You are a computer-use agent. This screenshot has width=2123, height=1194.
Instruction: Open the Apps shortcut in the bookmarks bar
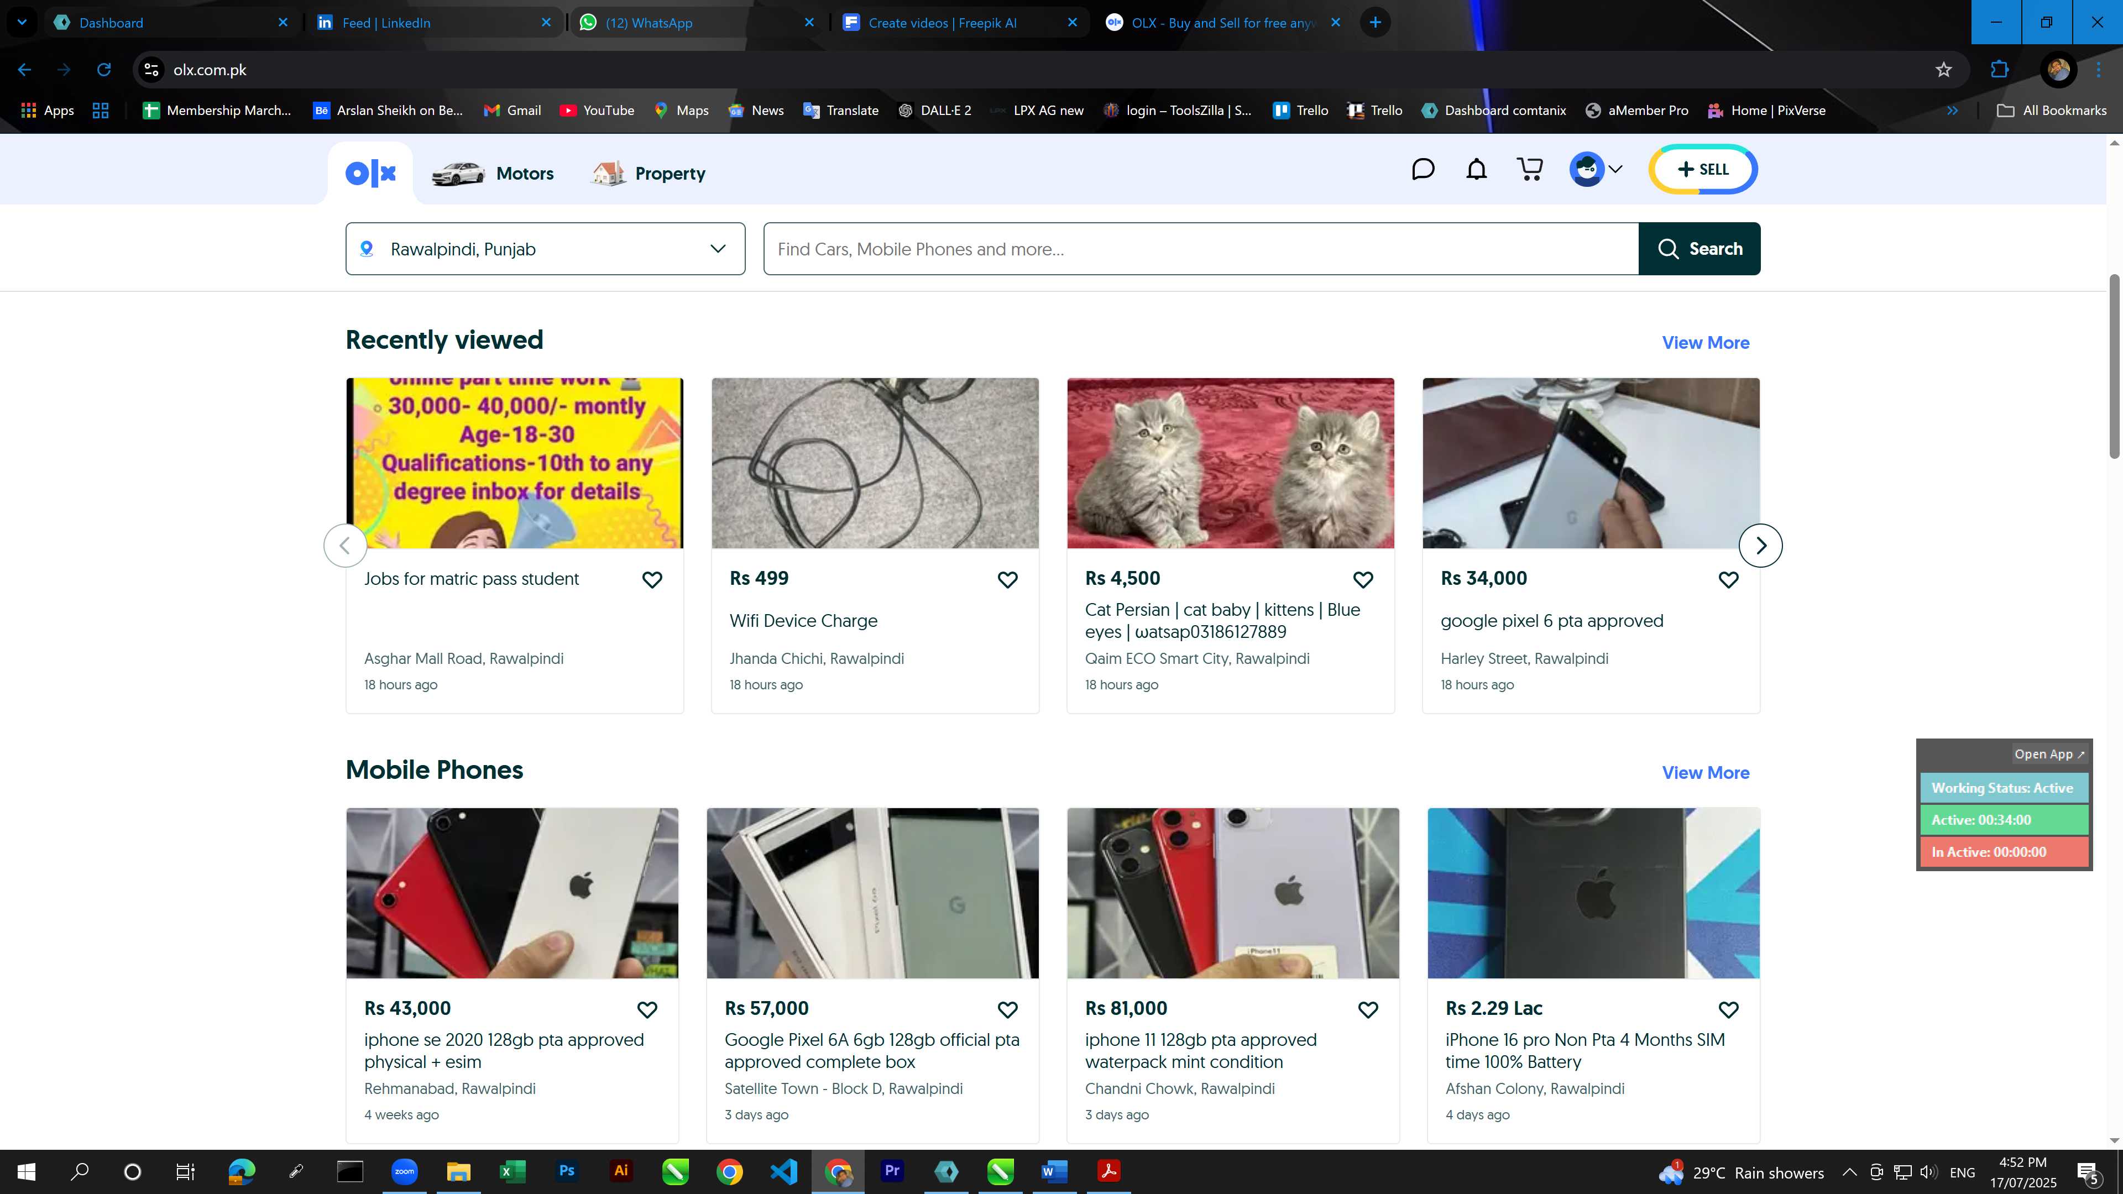point(47,111)
